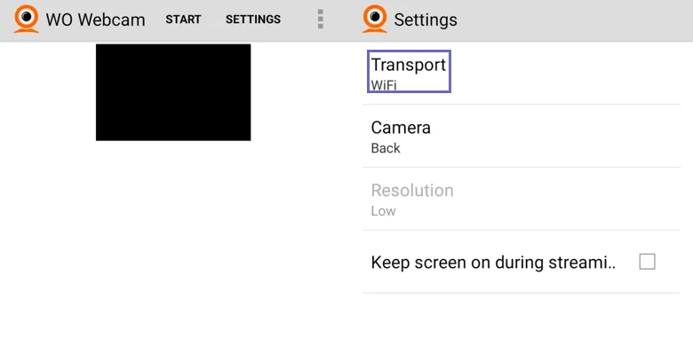
Task: Tap the 'WO Webcam' title text
Action: click(95, 20)
